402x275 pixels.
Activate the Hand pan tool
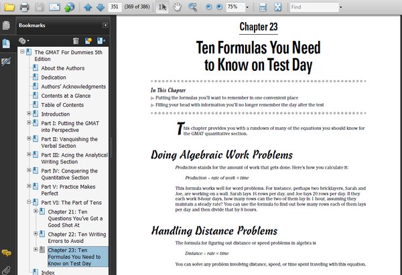point(177,7)
